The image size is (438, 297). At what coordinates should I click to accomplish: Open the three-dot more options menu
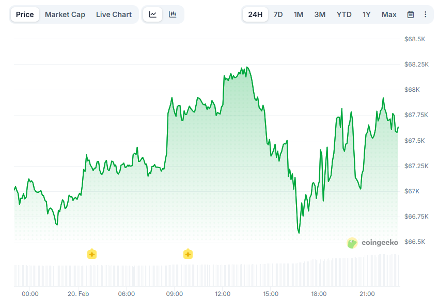pyautogui.click(x=425, y=14)
